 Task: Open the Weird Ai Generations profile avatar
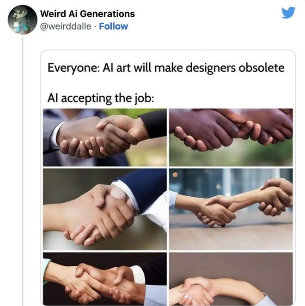[22, 20]
